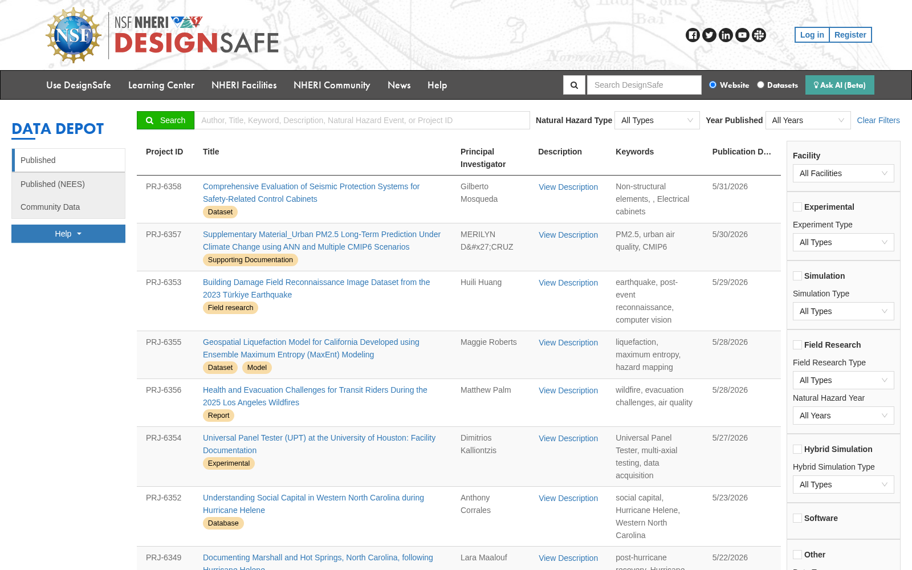Screen dimensions: 912x570
Task: Expand the blue Help dropdown button
Action: [68, 234]
